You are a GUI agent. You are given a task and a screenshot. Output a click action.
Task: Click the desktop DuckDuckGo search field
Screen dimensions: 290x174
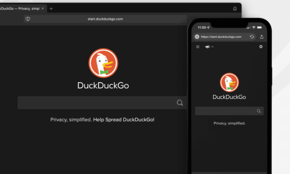tap(102, 103)
